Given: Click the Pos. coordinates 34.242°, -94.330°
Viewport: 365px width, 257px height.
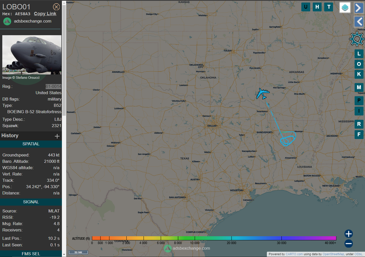Looking at the screenshot, I should 43,187.
